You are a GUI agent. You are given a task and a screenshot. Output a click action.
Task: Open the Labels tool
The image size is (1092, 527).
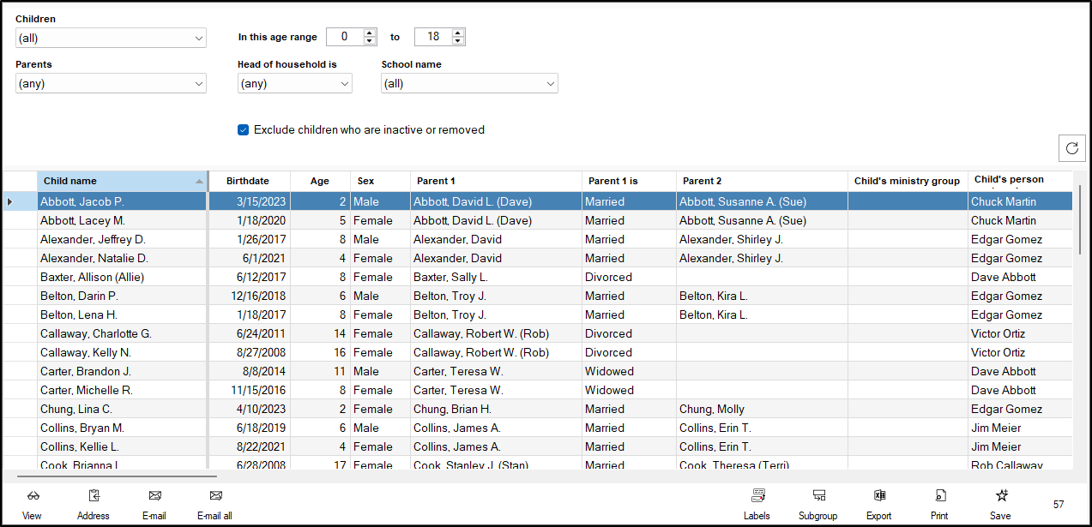pyautogui.click(x=757, y=496)
